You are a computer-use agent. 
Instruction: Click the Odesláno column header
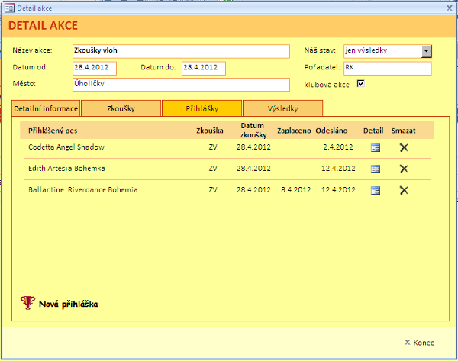pos(331,131)
